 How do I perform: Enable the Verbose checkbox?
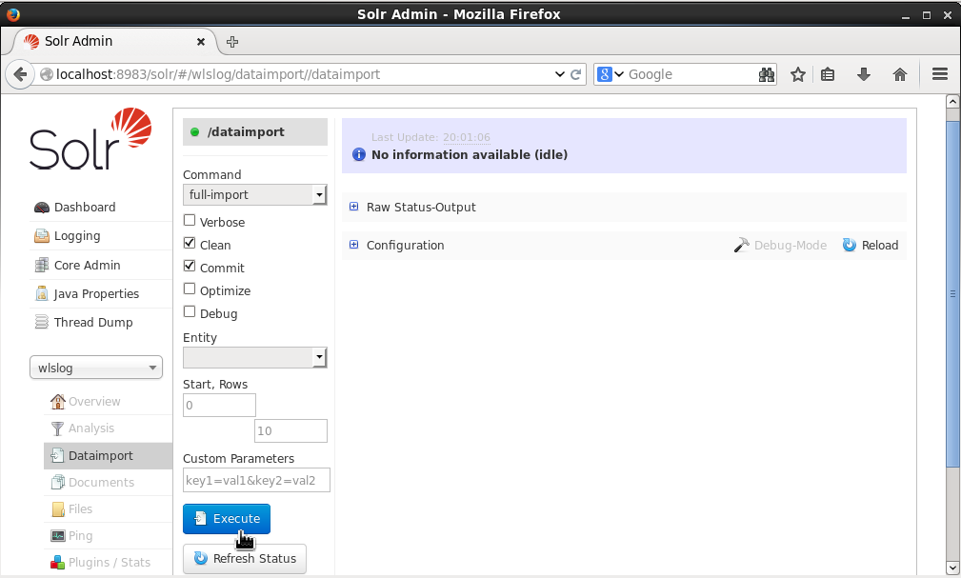click(x=190, y=220)
